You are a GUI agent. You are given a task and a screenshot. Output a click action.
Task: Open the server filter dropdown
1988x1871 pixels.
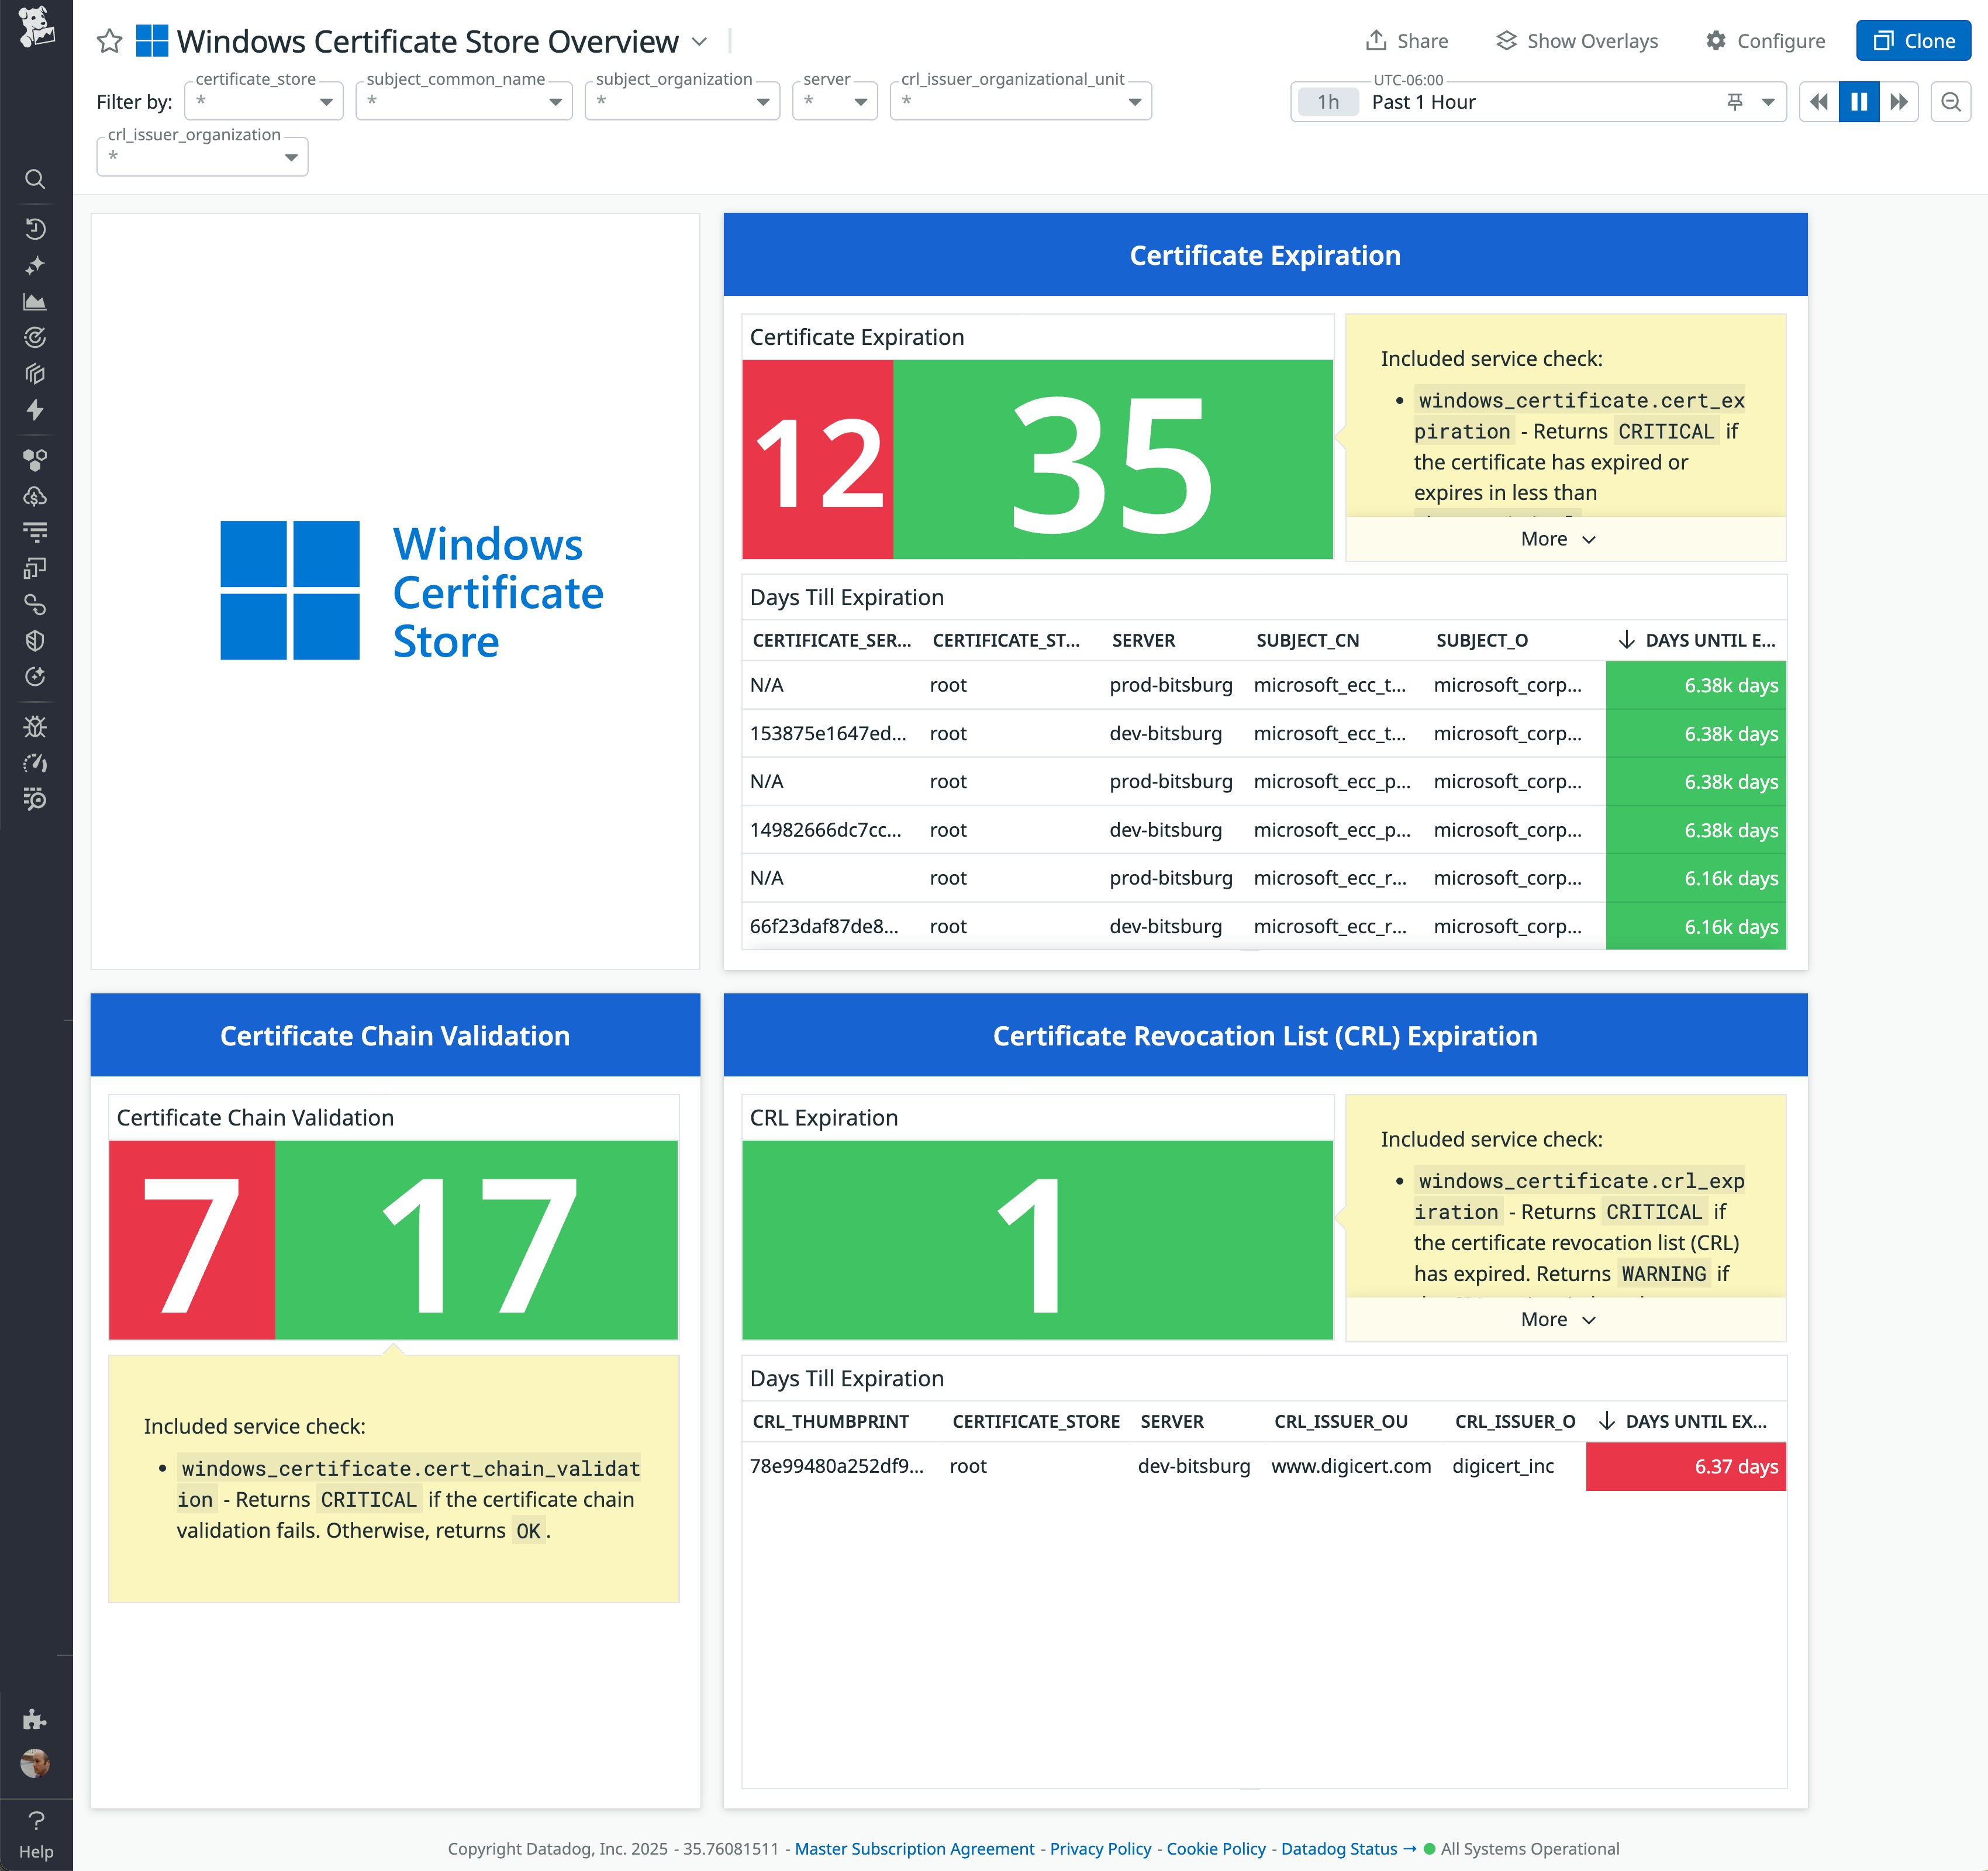tap(835, 101)
